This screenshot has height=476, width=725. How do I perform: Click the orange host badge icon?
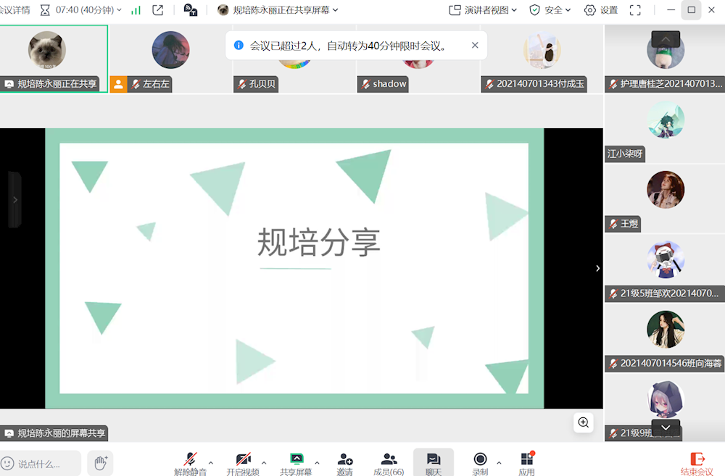(x=118, y=84)
